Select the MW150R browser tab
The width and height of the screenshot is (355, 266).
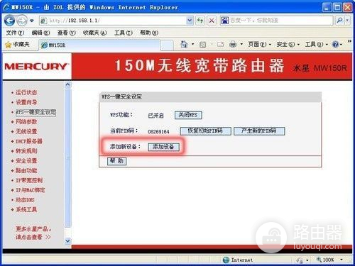click(x=99, y=45)
